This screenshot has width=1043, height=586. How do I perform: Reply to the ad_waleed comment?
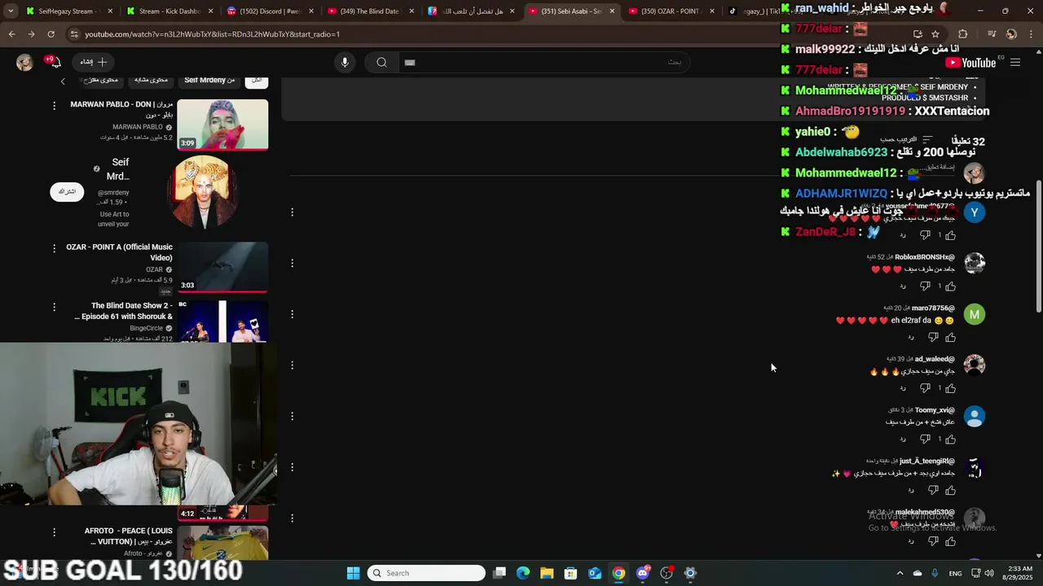pyautogui.click(x=903, y=388)
